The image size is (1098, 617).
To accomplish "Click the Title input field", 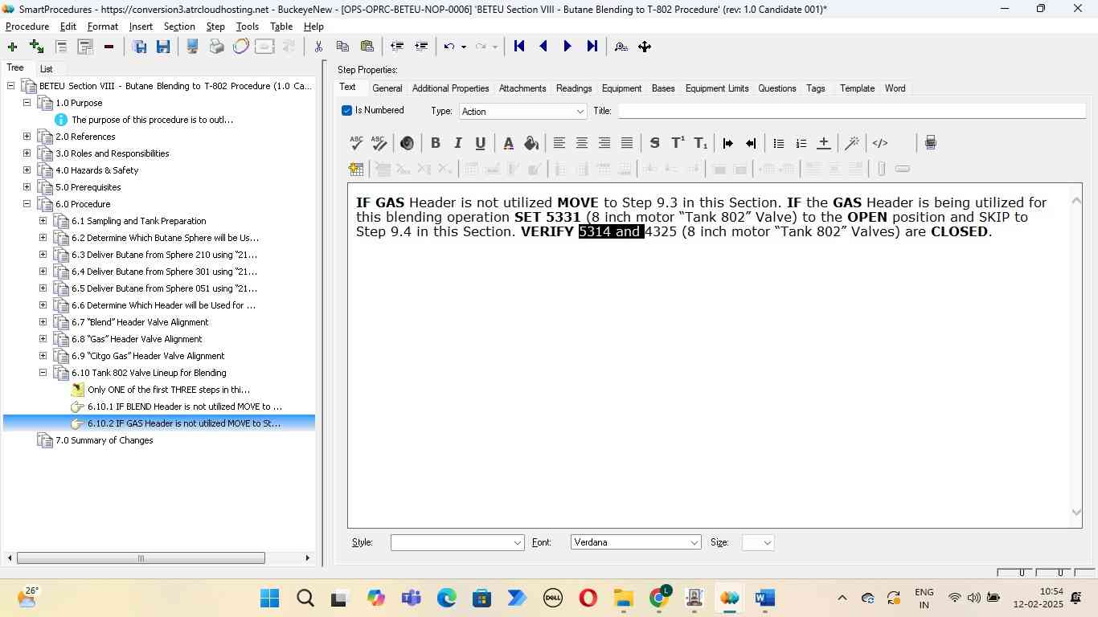I will tap(850, 111).
